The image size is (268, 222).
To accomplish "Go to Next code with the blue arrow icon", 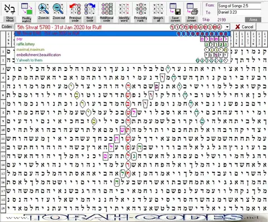I will click(90, 8).
